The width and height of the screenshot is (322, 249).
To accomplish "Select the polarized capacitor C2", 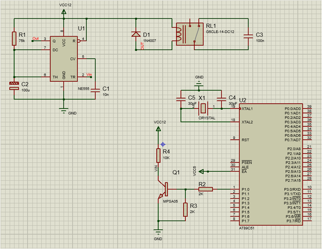I will tap(14, 86).
